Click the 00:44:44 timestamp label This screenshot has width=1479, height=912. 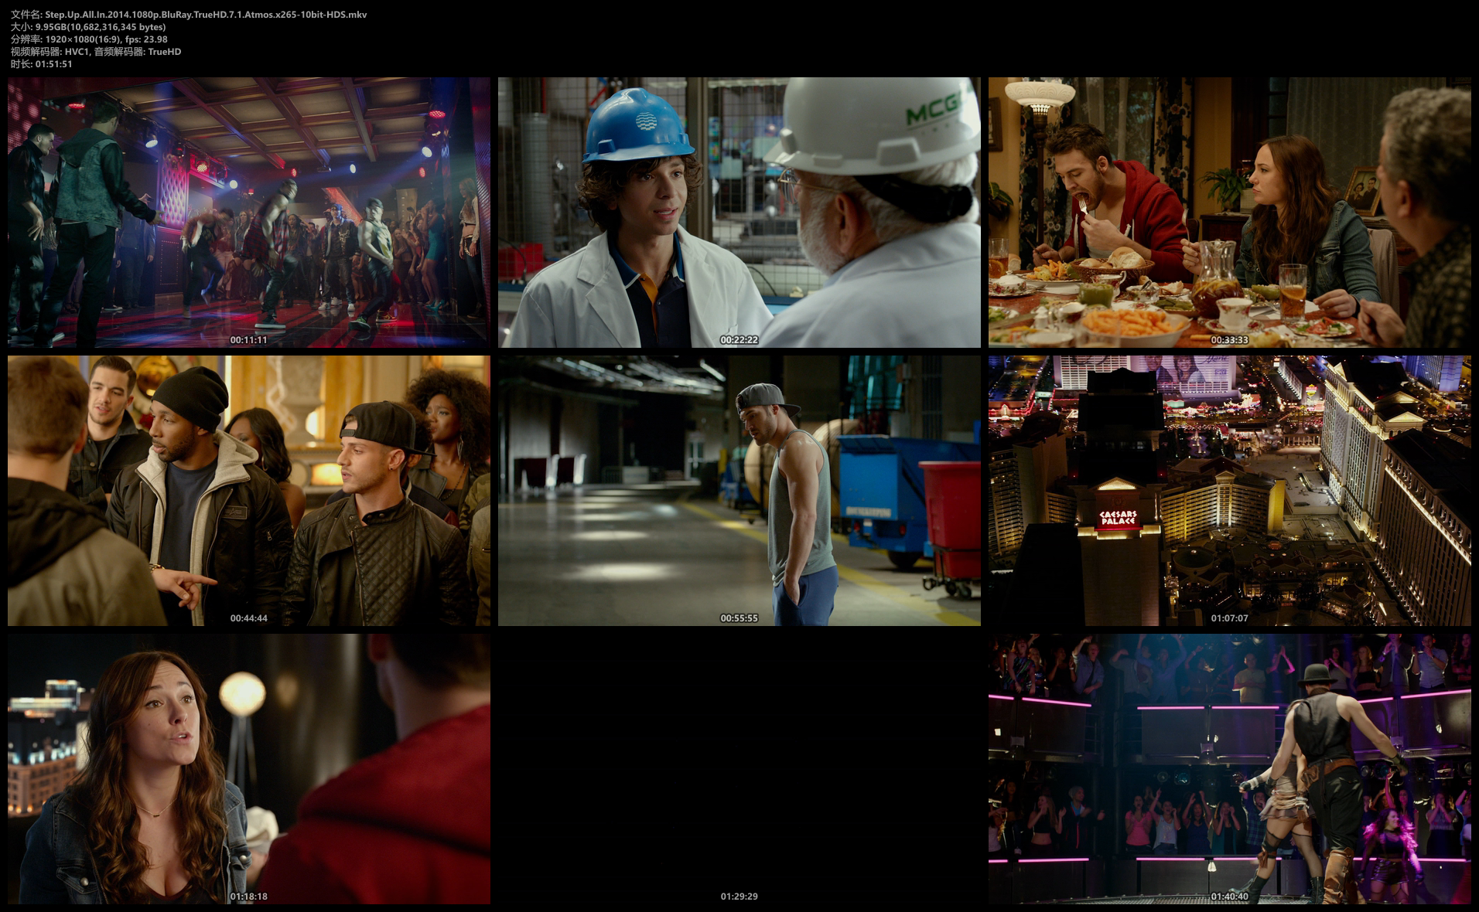coord(249,618)
